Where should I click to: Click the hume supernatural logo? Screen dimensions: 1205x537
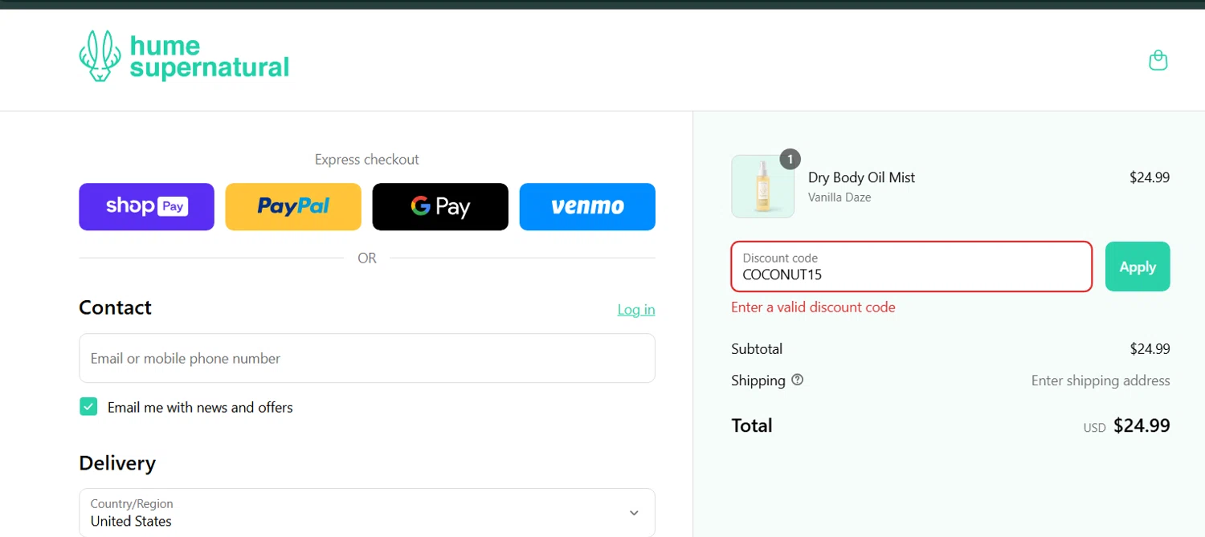point(184,56)
